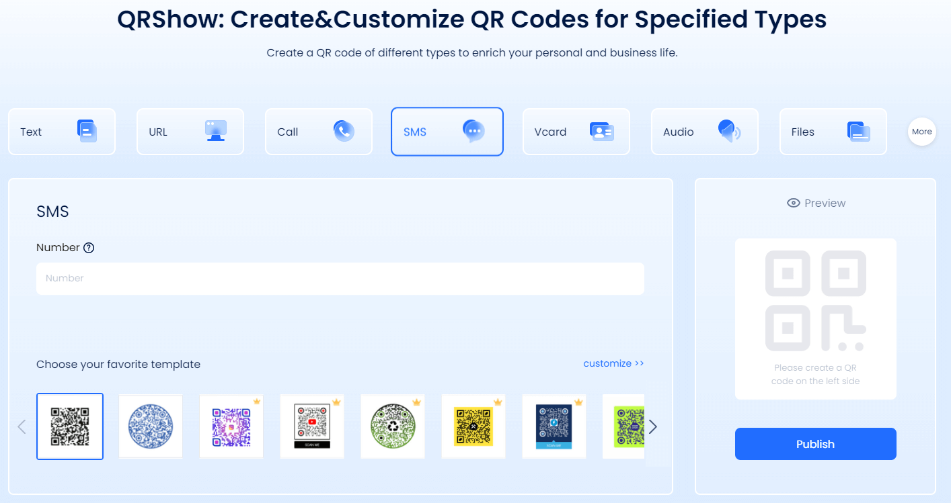Open the customize link
951x503 pixels.
pos(613,363)
